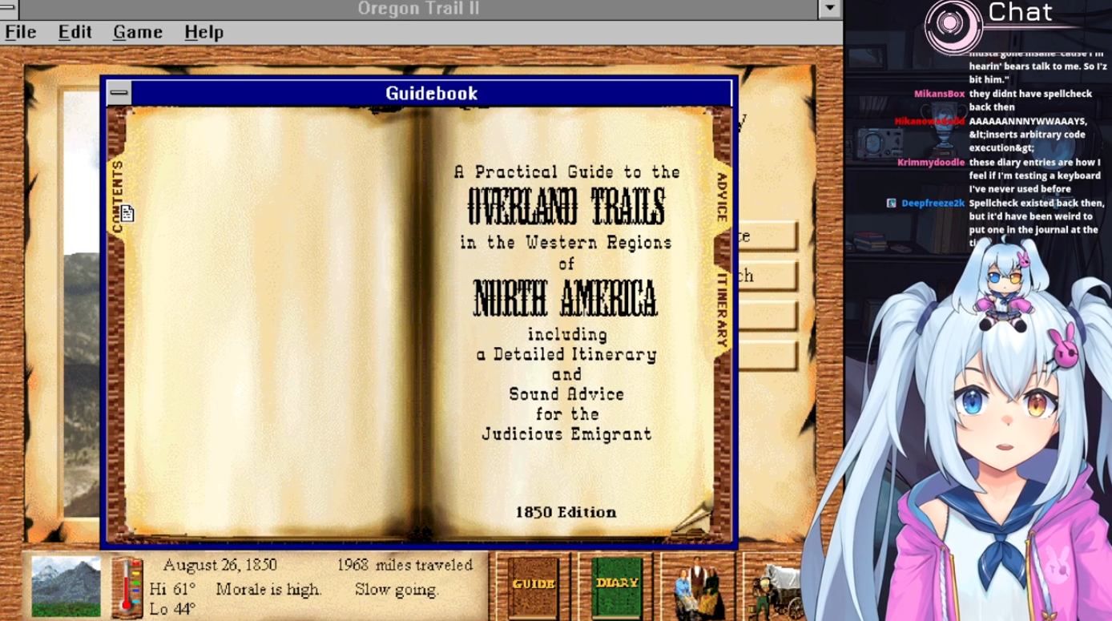Screen dimensions: 1112x621
Task: Open the GUIDE book icon in the bottom bar
Action: (533, 586)
